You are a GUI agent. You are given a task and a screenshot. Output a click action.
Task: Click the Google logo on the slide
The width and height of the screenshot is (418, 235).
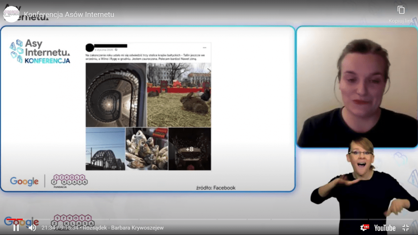(x=24, y=181)
